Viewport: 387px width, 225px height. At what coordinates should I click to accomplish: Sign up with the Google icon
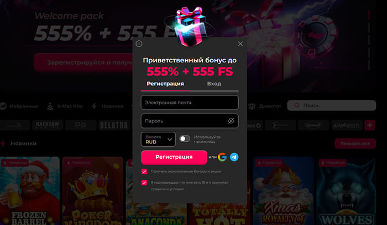click(x=222, y=157)
